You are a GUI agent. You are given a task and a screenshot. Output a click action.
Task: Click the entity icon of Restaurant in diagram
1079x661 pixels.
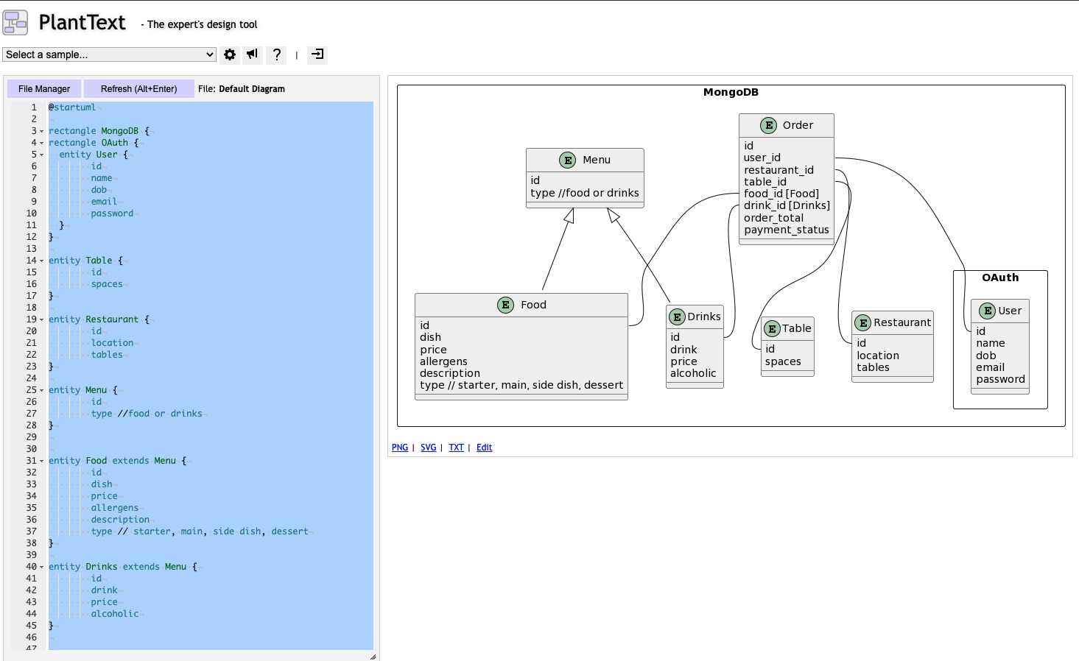[863, 322]
